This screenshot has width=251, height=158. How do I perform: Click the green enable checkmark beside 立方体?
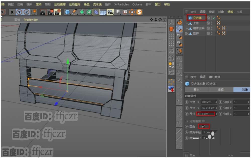[x=214, y=18]
